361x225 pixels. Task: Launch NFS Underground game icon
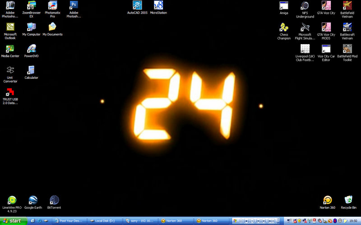point(305,9)
